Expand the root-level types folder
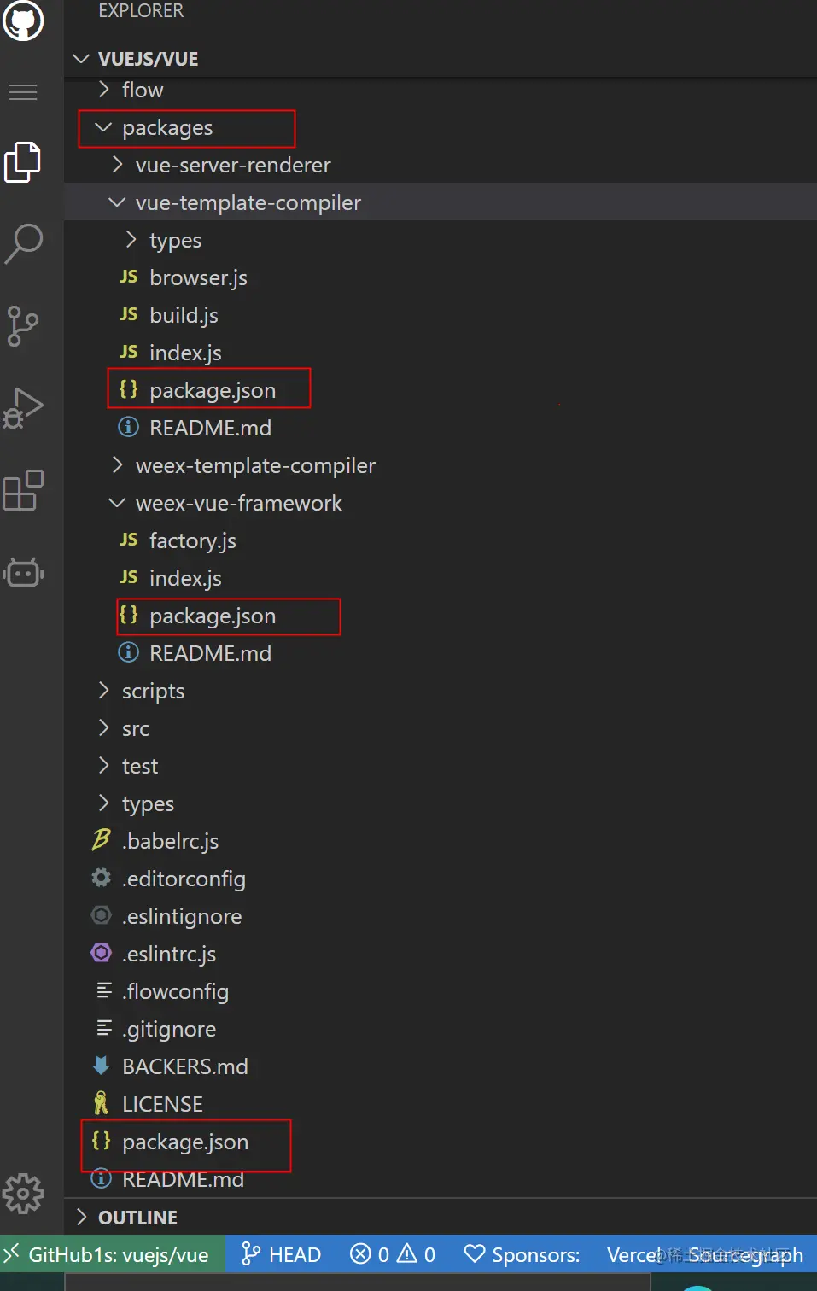The width and height of the screenshot is (817, 1291). tap(441, 803)
